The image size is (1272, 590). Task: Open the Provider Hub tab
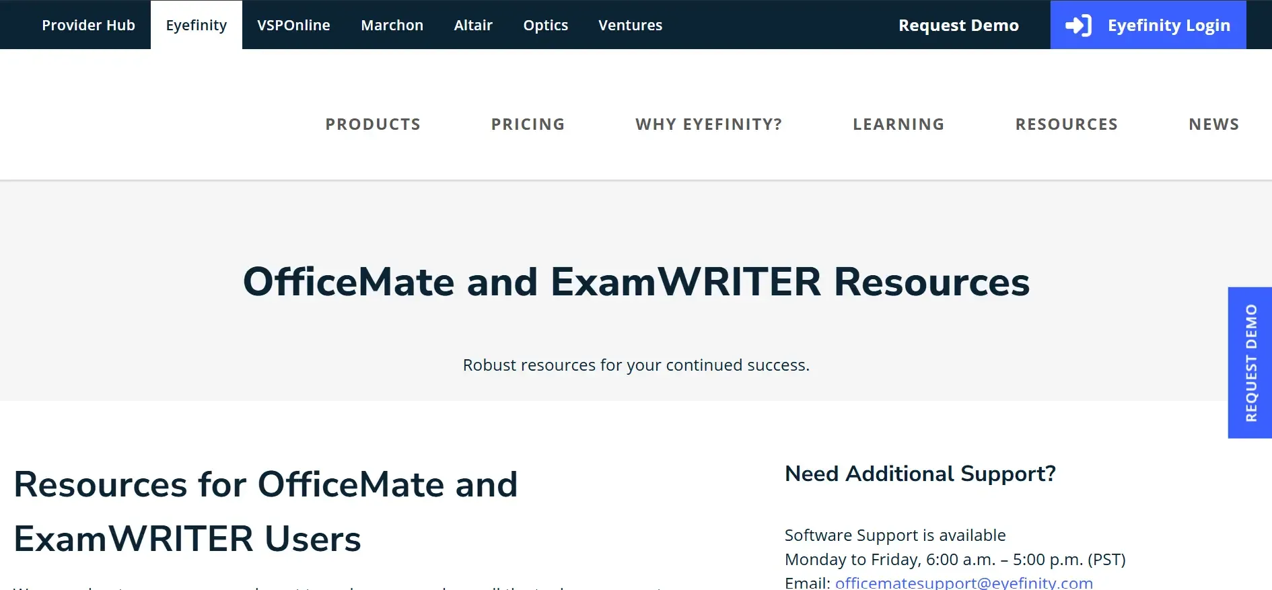88,25
